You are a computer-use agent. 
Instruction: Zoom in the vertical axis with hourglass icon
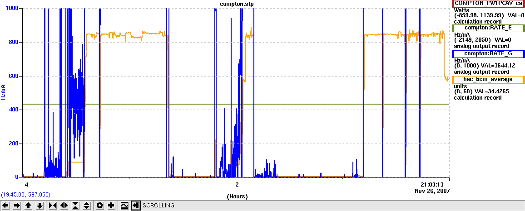pyautogui.click(x=75, y=205)
